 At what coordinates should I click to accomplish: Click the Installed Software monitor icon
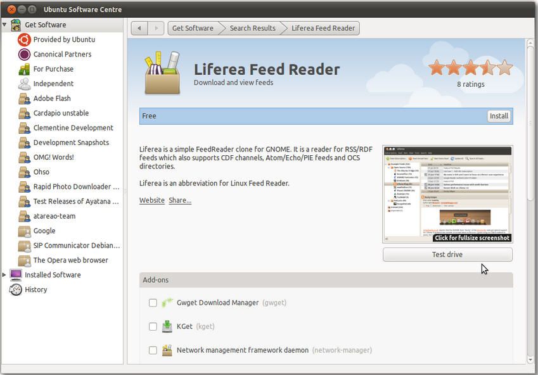[x=16, y=275]
